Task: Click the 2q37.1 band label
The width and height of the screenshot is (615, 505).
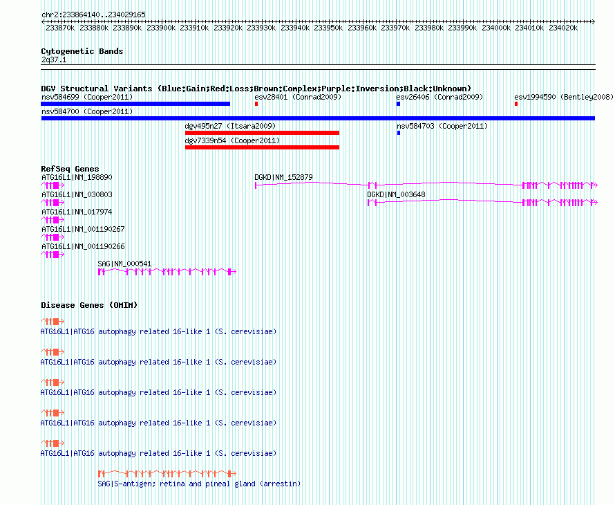Action: tap(54, 59)
